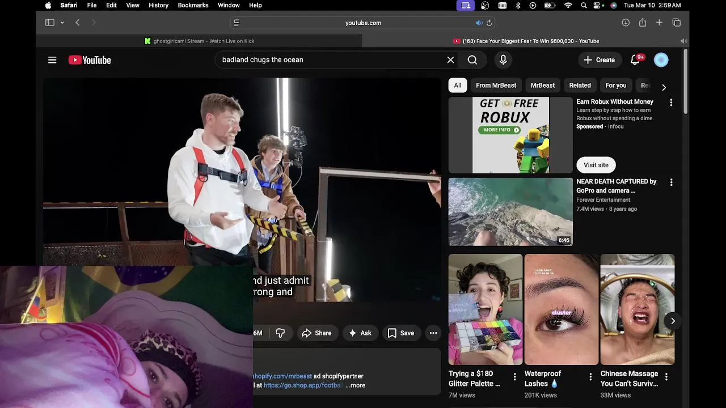Open a new Safari tab with plus
Screen dimensions: 726x408
tap(659, 23)
